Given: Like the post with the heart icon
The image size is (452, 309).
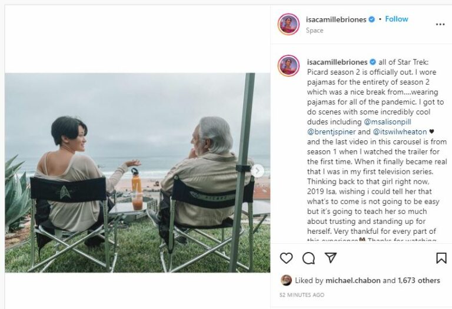Looking at the screenshot, I should (287, 258).
